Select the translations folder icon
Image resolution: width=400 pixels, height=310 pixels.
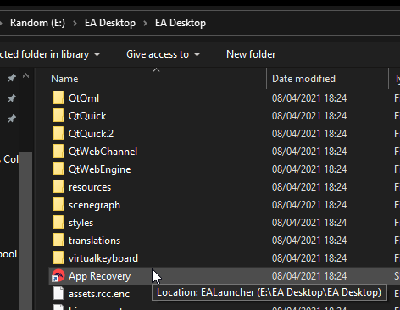pos(58,241)
